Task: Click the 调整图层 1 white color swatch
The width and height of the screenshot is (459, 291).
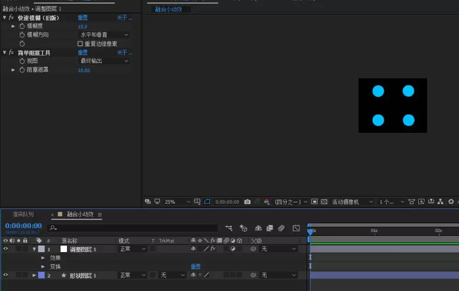Action: 63,249
